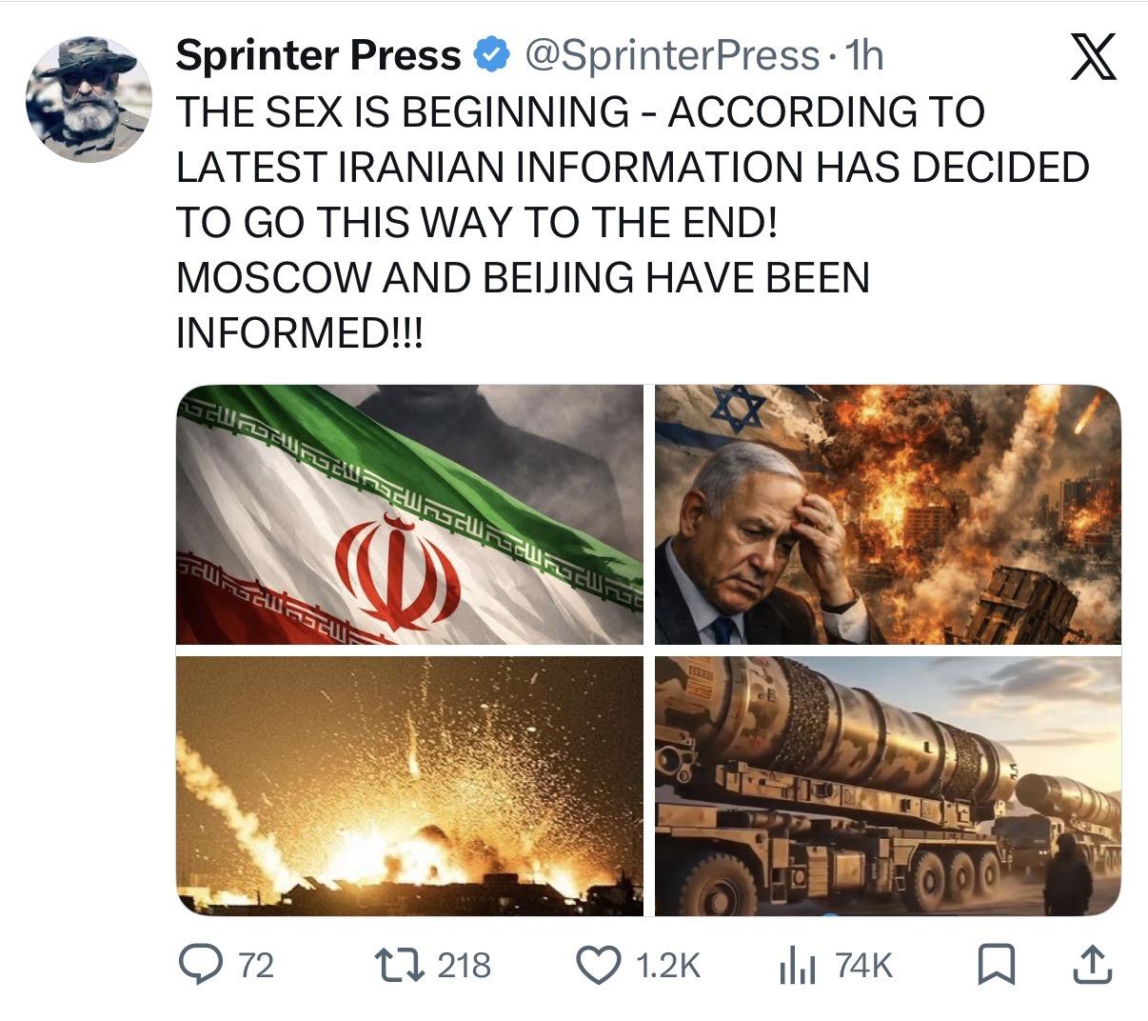The width and height of the screenshot is (1148, 1021).
Task: Open the image of man before burning city
Action: click(x=887, y=514)
